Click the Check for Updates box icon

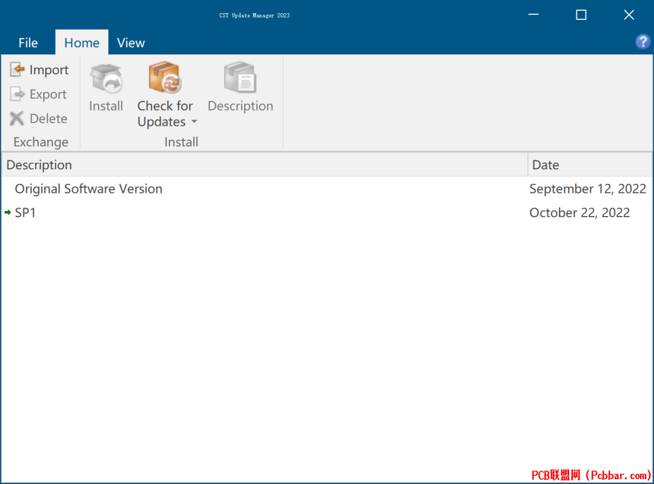click(x=165, y=77)
